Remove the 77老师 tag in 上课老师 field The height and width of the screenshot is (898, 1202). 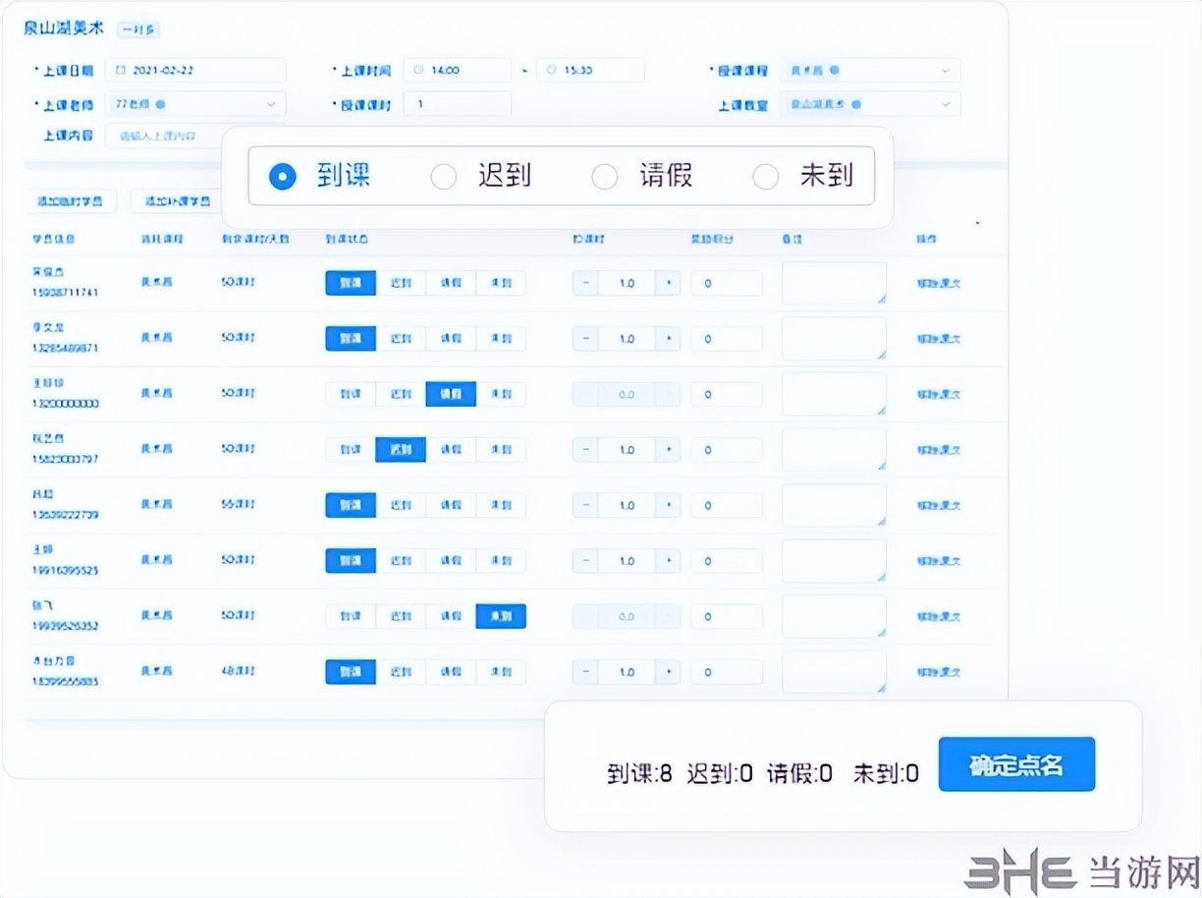click(x=160, y=103)
